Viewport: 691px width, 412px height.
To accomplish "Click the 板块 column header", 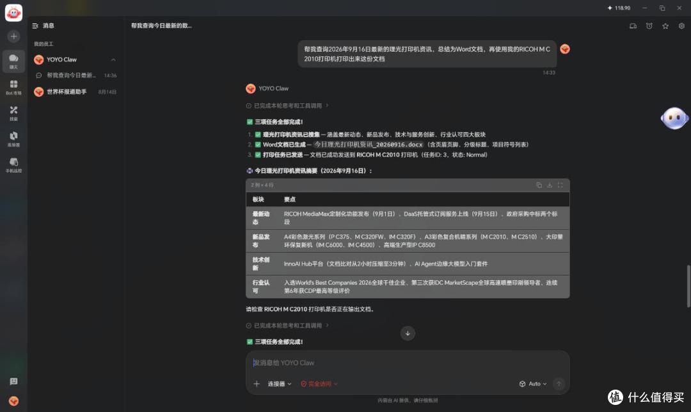I will (258, 199).
